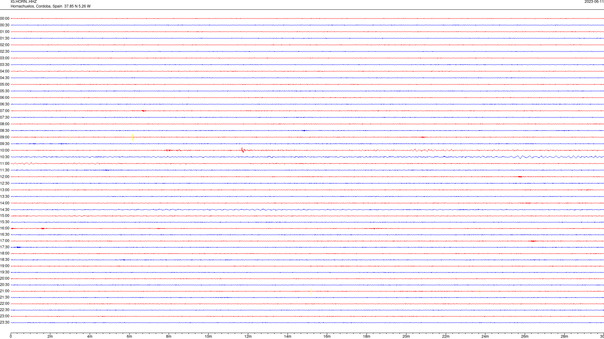This screenshot has width=604, height=339.
Task: Select the 14:30 time row label
Action: [x=5, y=210]
